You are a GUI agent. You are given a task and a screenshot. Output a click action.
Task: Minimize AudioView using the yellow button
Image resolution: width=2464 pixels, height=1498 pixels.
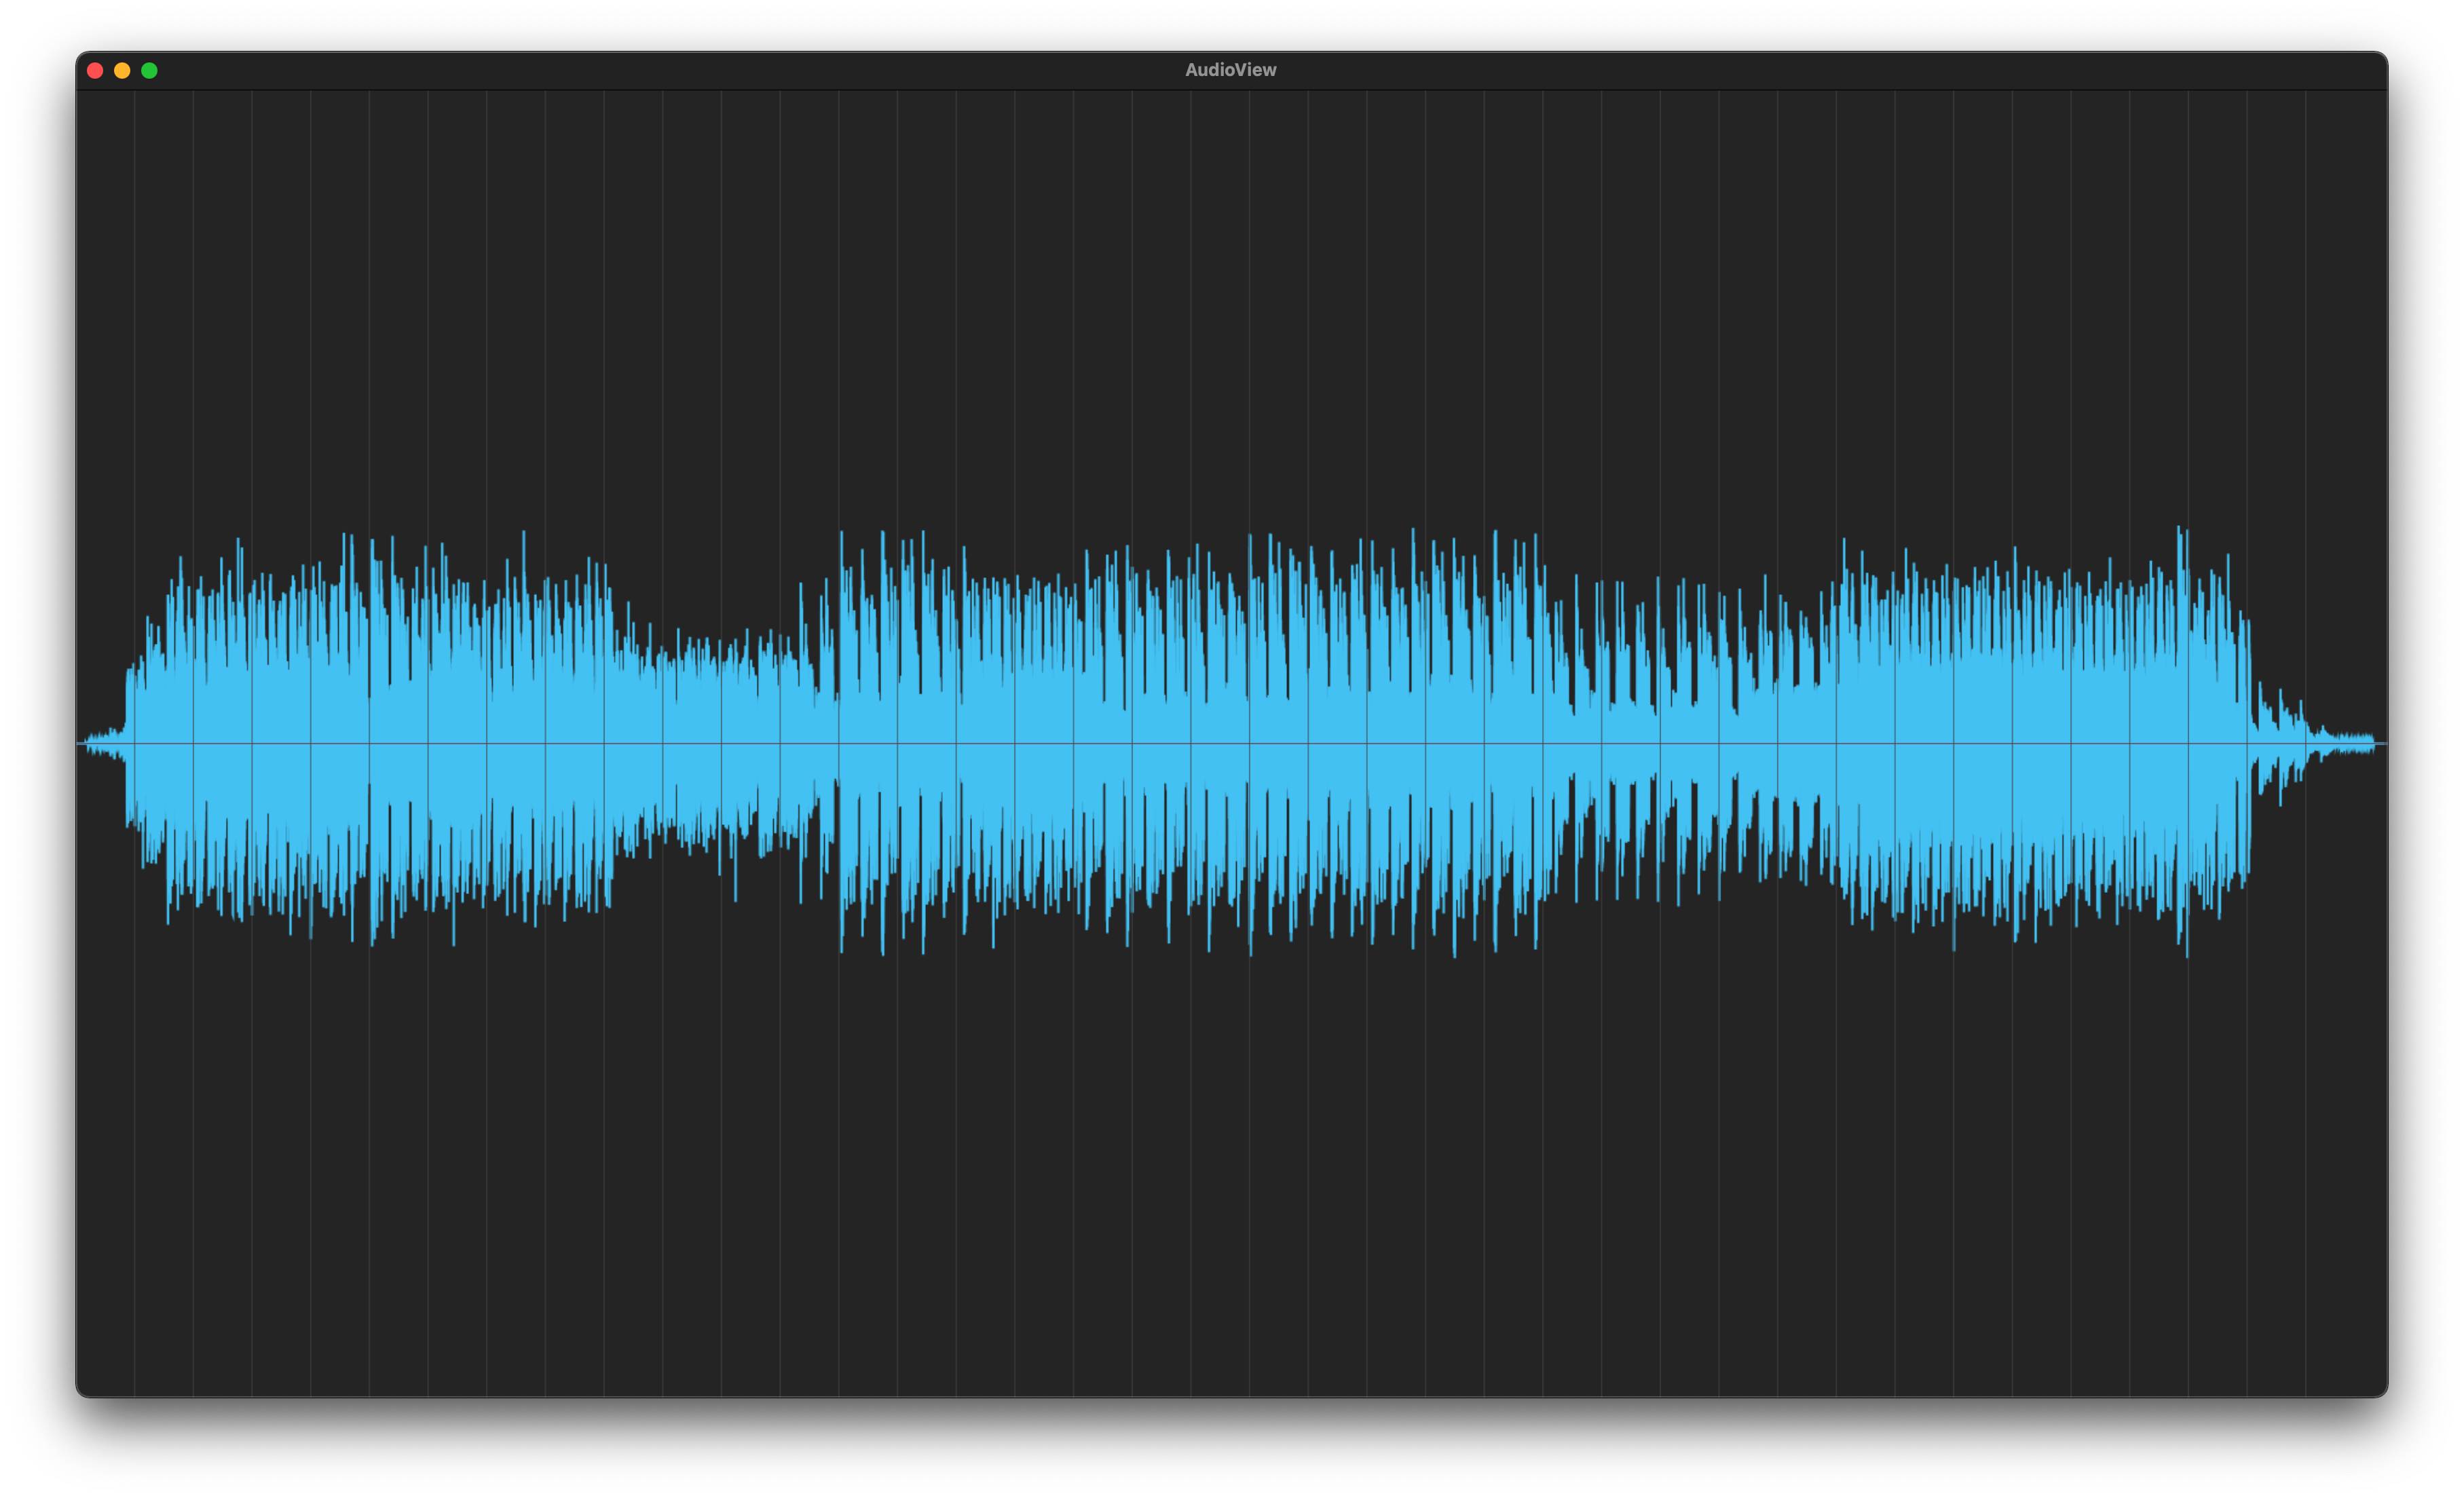122,70
